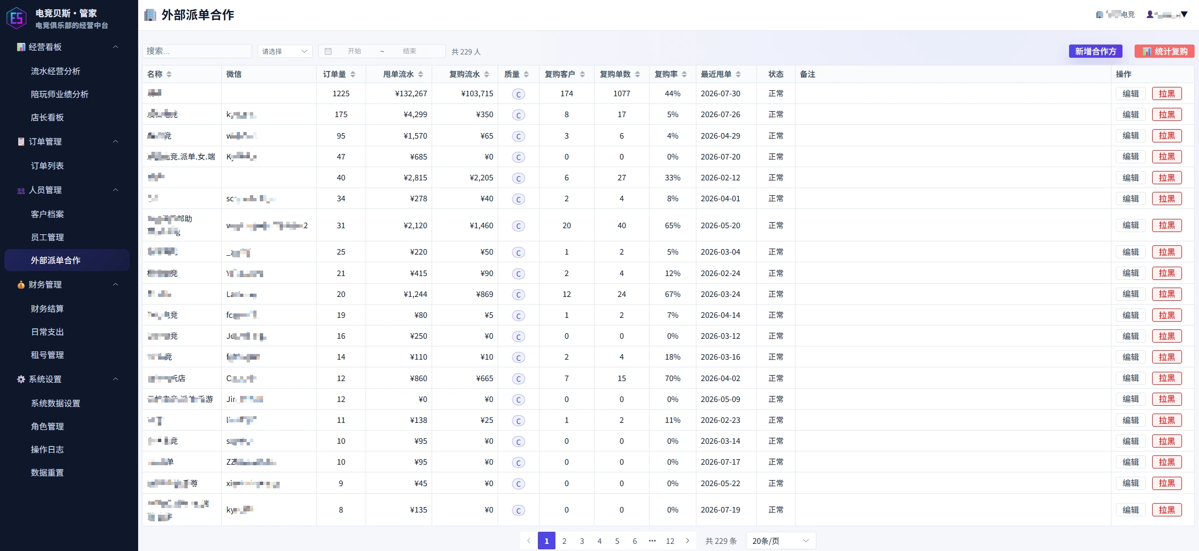This screenshot has width=1199, height=551.
Task: Open 操作日志 in sidebar
Action: click(47, 449)
